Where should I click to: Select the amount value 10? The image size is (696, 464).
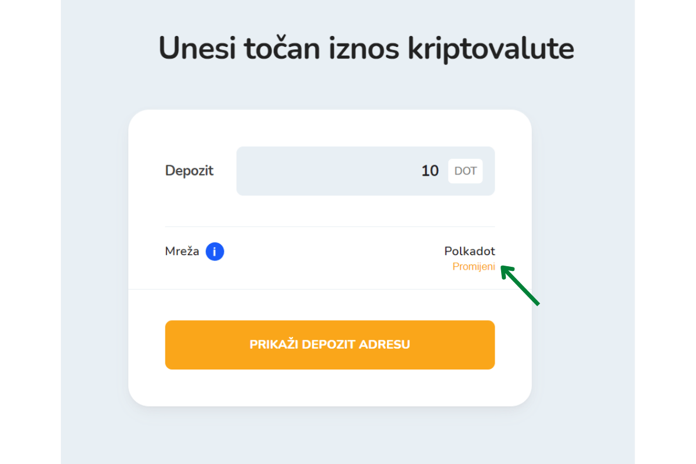pyautogui.click(x=429, y=171)
